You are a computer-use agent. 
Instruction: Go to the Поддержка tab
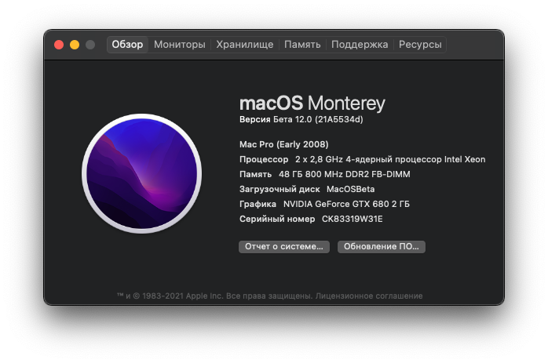pyautogui.click(x=360, y=45)
